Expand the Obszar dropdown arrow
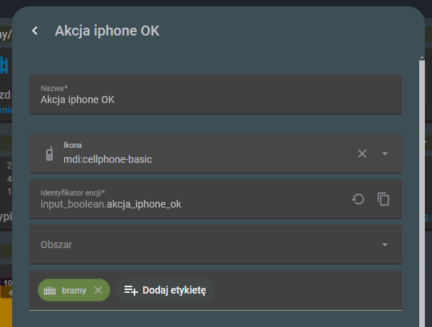 point(385,245)
